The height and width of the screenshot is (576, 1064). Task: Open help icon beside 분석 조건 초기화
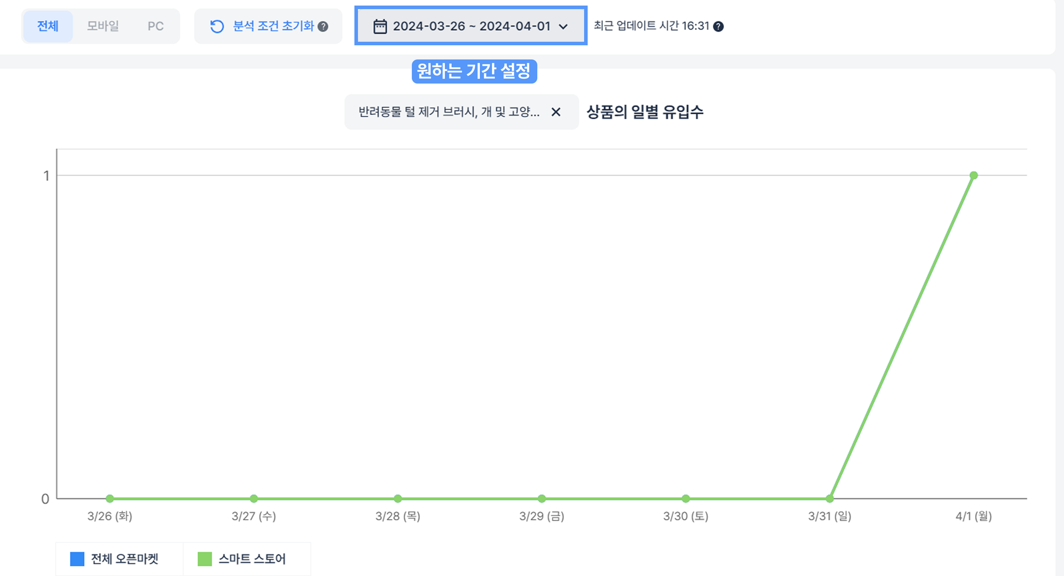323,27
